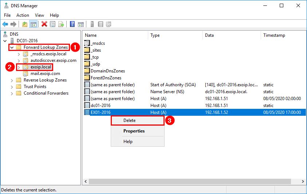Click the notepad list icon in the toolbar
This screenshot has width=307, height=194.
101,24
